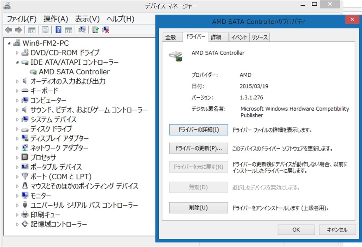Click the ドライバーの更新(P)... button

click(x=199, y=148)
